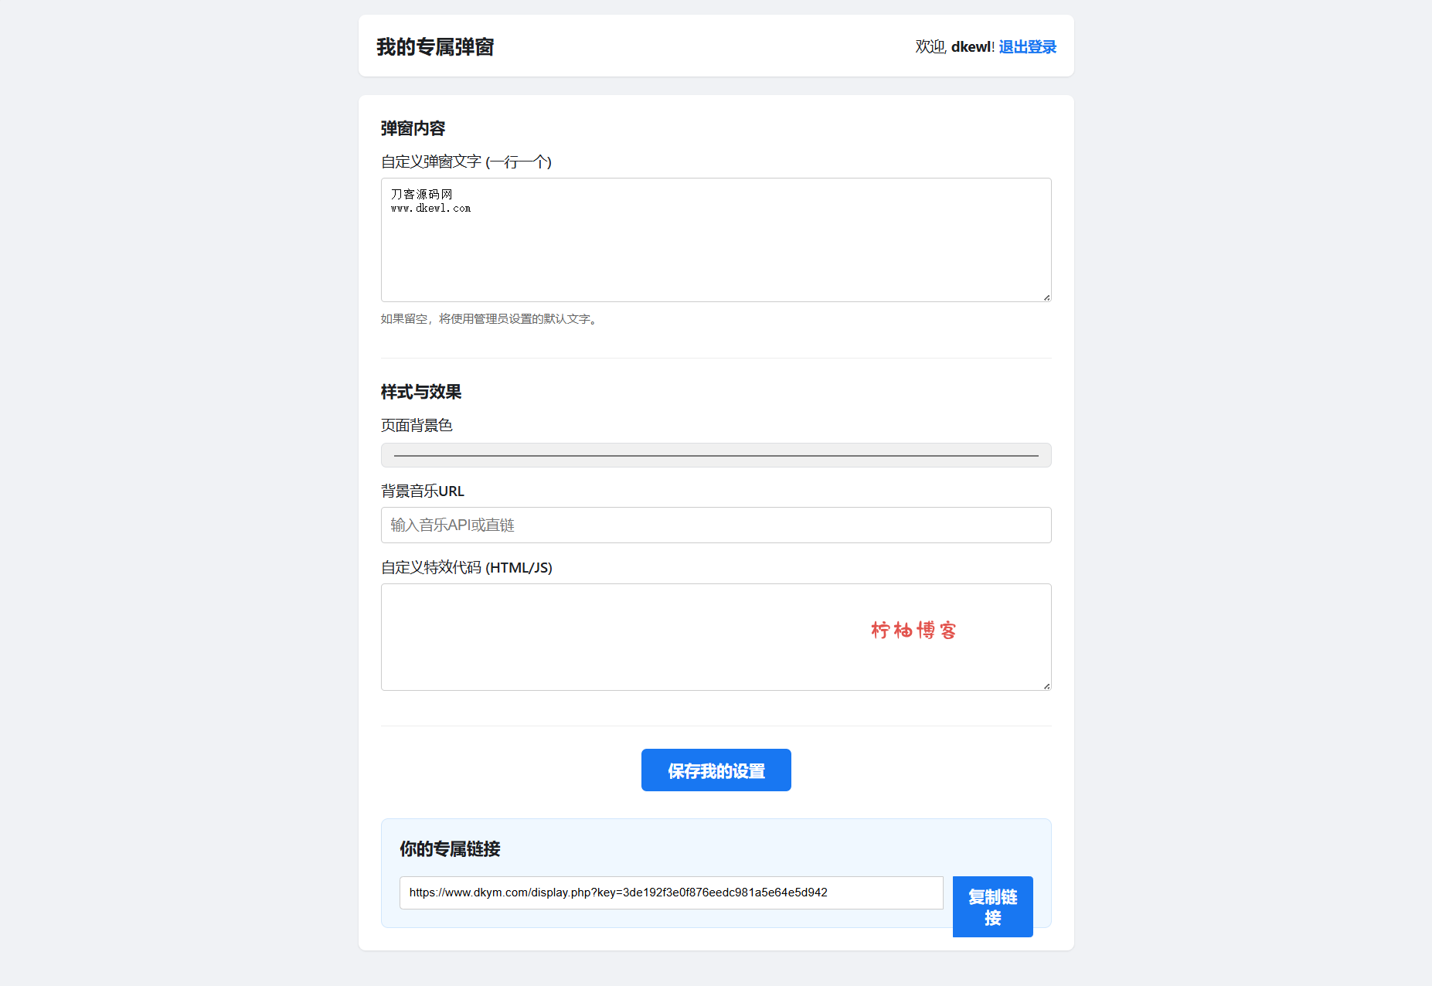Copy the link with 复制链接 button

point(992,907)
